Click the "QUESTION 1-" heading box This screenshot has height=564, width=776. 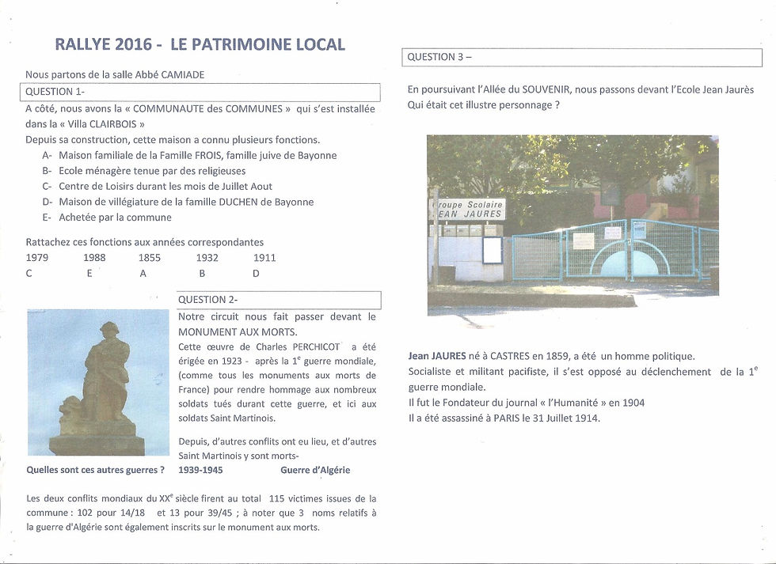[200, 93]
